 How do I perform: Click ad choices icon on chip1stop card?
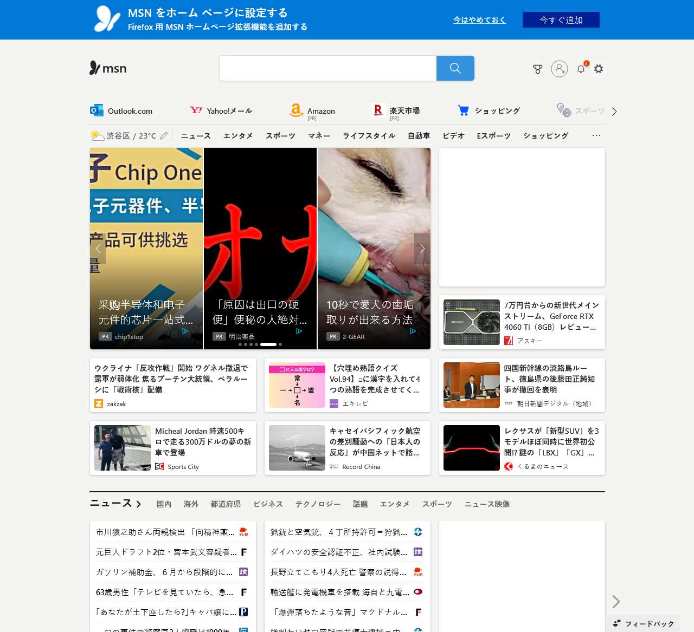[185, 331]
